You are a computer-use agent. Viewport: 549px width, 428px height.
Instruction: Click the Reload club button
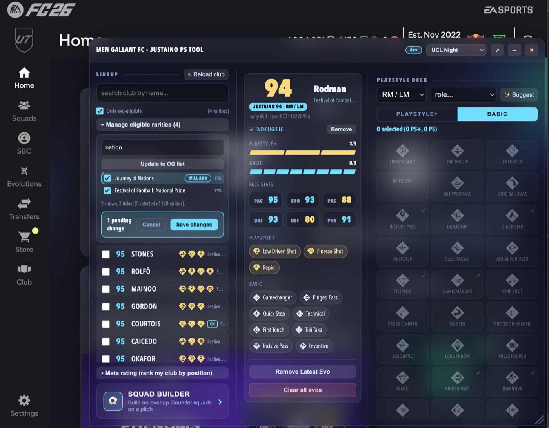pyautogui.click(x=206, y=74)
